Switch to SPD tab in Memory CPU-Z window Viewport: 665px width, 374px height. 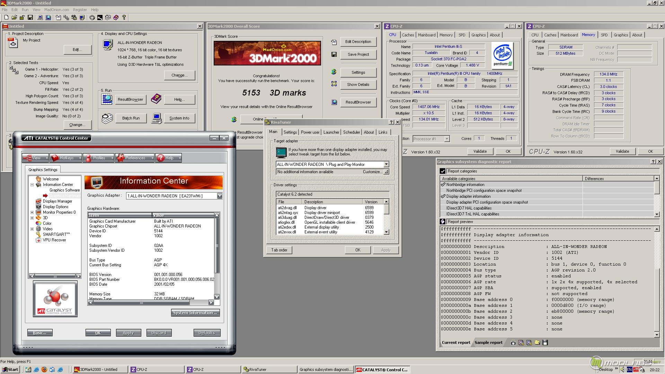click(604, 35)
